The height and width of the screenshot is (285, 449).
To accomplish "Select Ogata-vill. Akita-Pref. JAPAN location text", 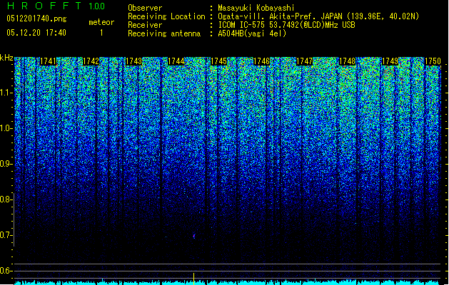I will coord(318,16).
